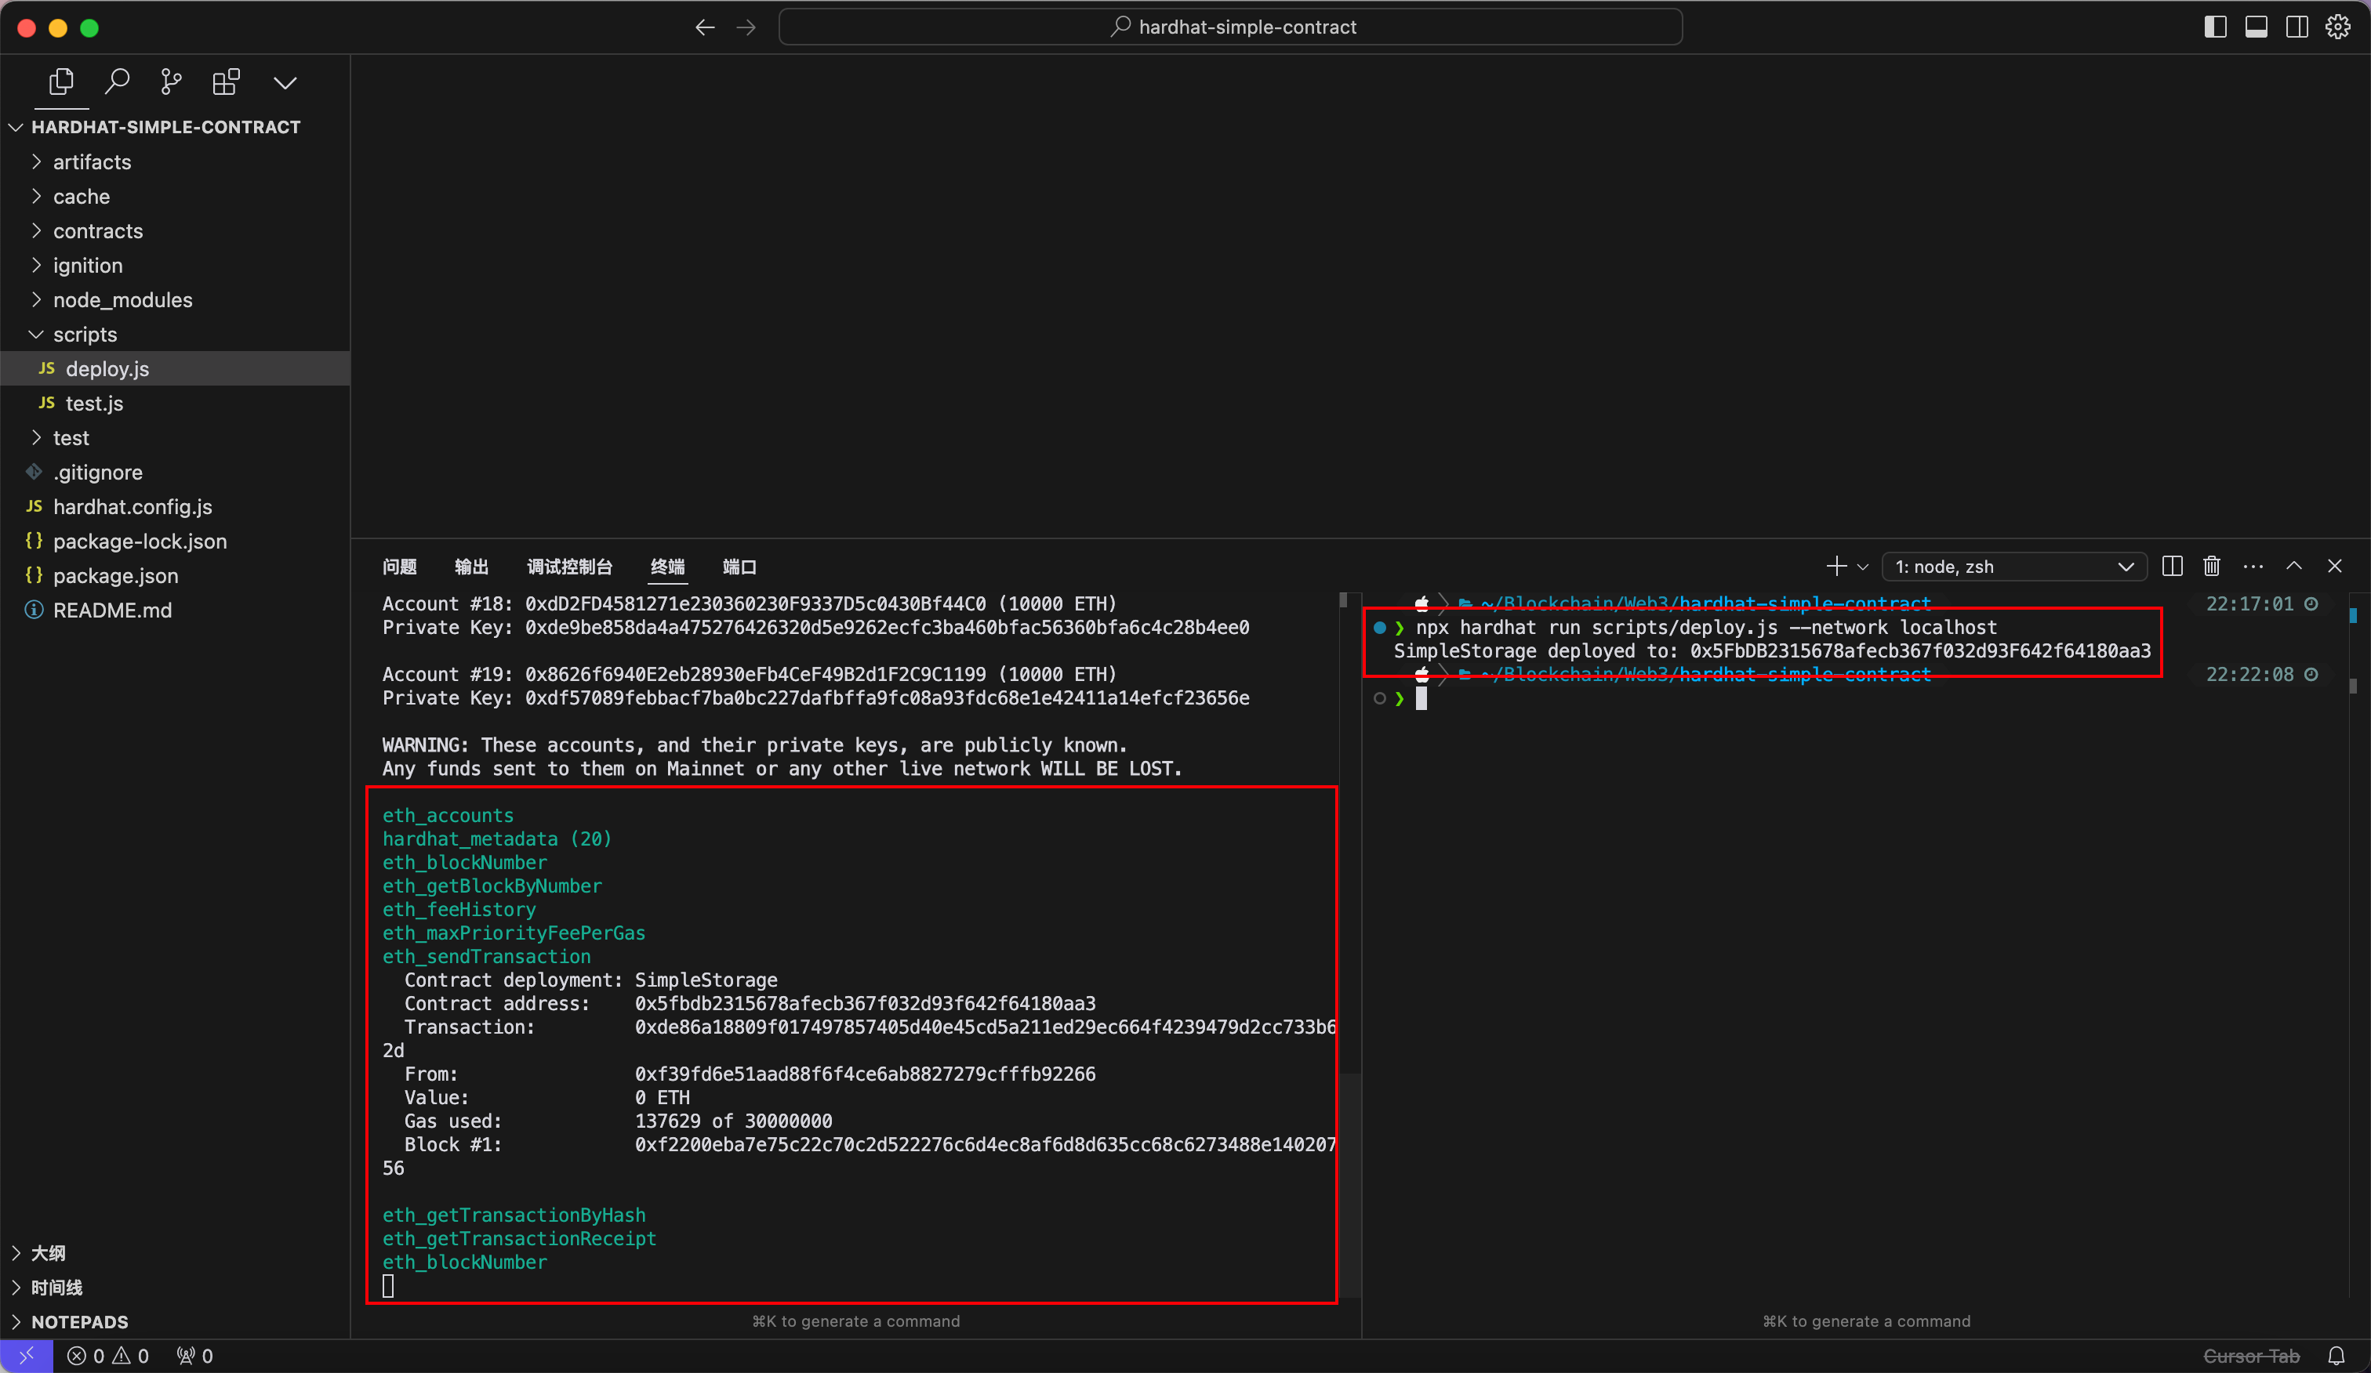The height and width of the screenshot is (1373, 2371).
Task: Click the npx hardhat run command line
Action: pos(1706,627)
